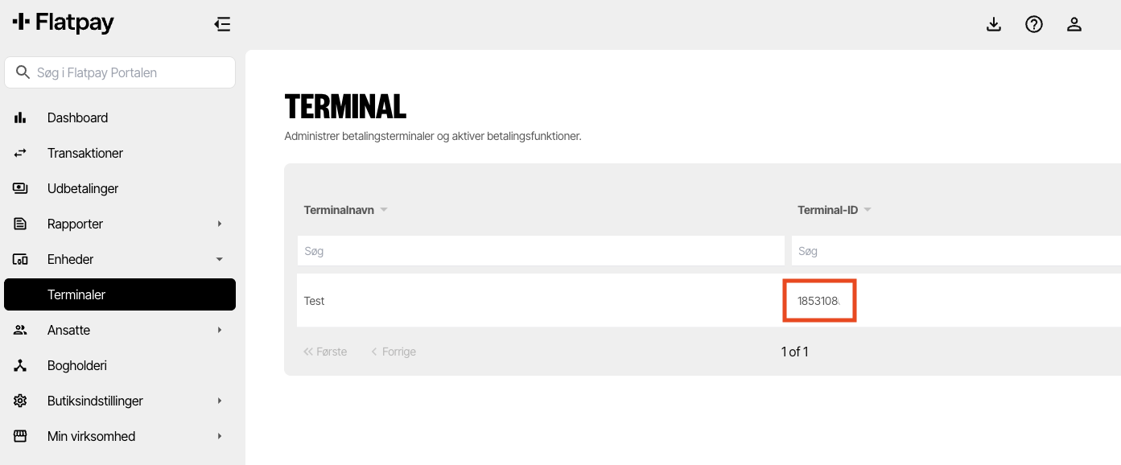
Task: Click the Enheder devices icon
Action: [x=20, y=259]
